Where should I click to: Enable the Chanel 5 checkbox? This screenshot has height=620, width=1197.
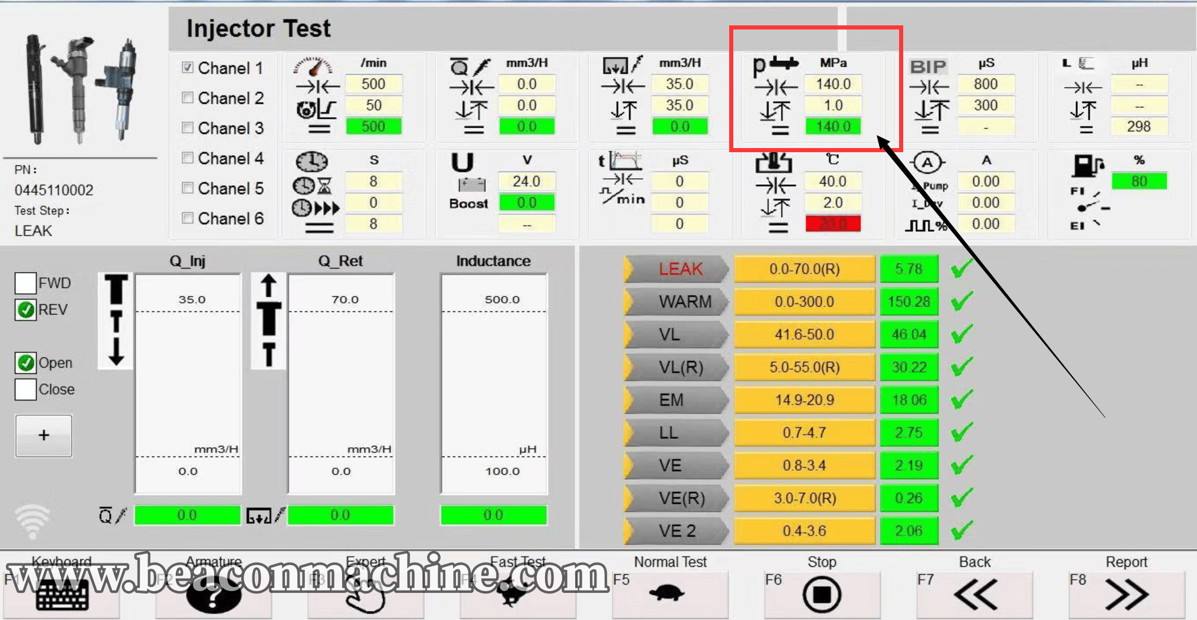coord(188,188)
